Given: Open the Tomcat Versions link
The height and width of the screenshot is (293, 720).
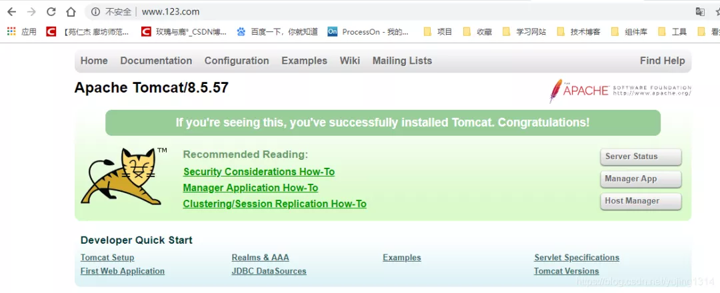Looking at the screenshot, I should [567, 271].
